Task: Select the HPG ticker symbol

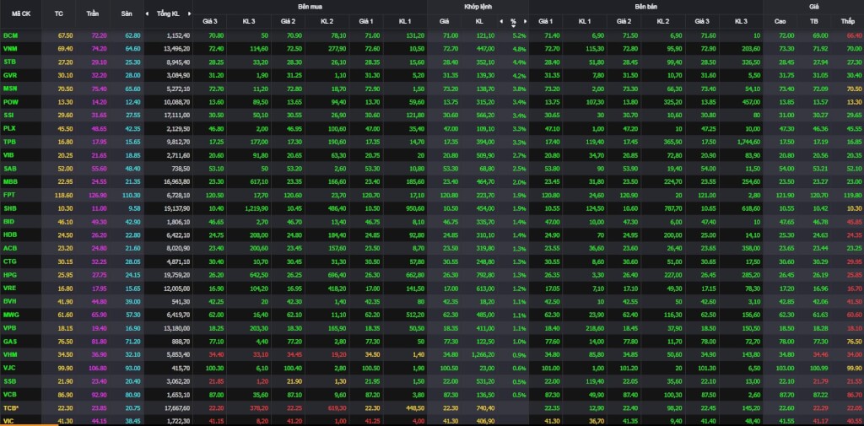Action: (x=10, y=276)
